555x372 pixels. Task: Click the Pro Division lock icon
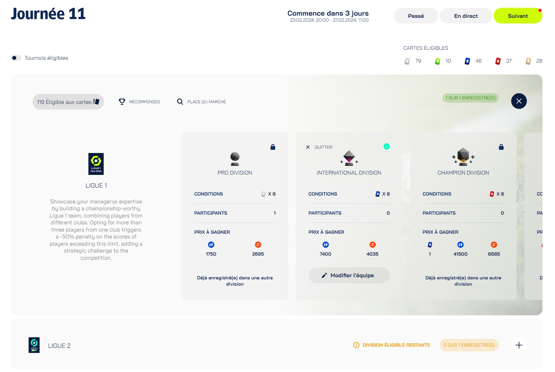coord(273,147)
